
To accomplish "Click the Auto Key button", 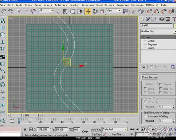I will point(96,129).
